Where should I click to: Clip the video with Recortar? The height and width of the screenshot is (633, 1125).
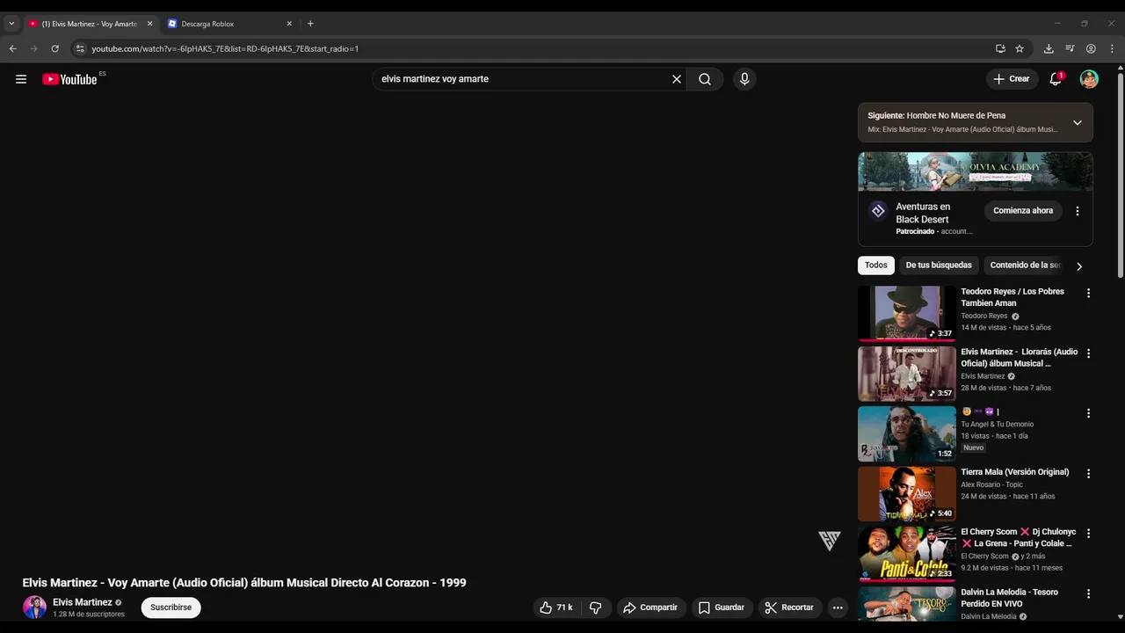789,608
